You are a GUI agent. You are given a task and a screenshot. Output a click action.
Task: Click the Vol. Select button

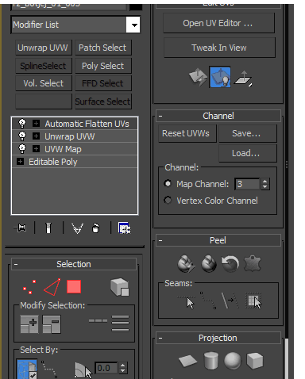[x=44, y=83]
